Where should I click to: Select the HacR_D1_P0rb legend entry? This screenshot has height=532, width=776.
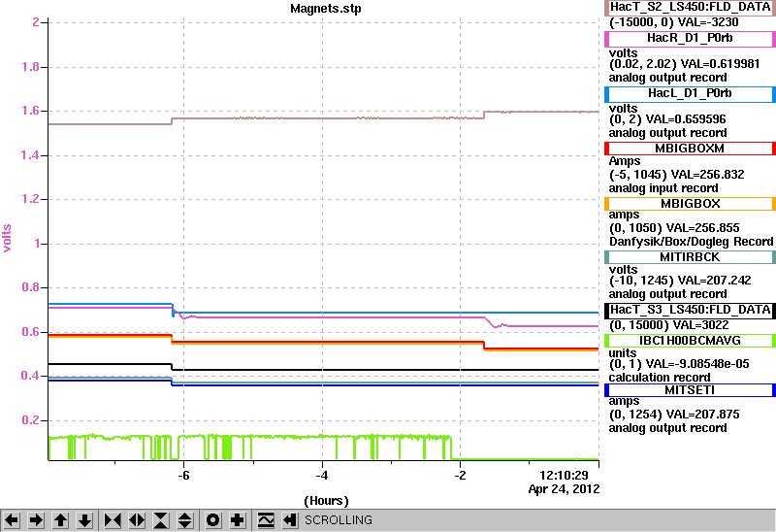tap(690, 39)
